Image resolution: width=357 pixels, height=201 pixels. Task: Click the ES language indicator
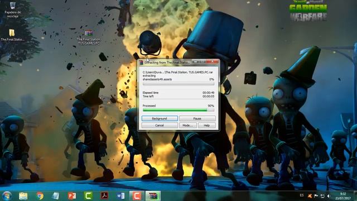click(x=302, y=195)
